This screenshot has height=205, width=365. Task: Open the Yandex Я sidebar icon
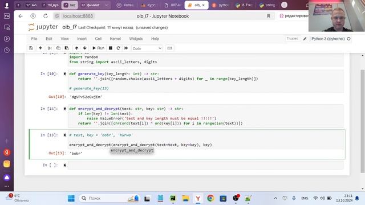pos(7,153)
